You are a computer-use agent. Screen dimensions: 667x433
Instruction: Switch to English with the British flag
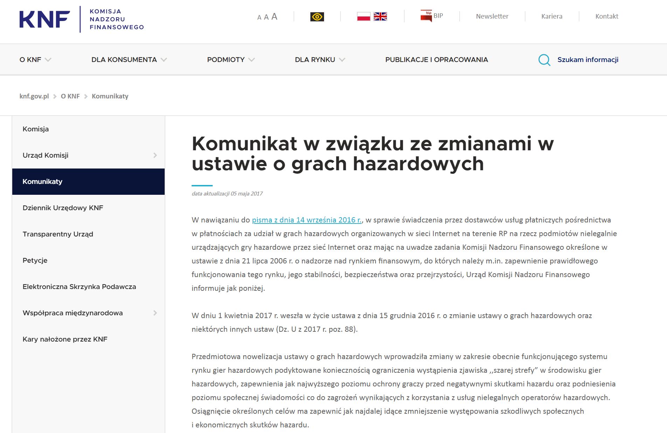point(380,16)
